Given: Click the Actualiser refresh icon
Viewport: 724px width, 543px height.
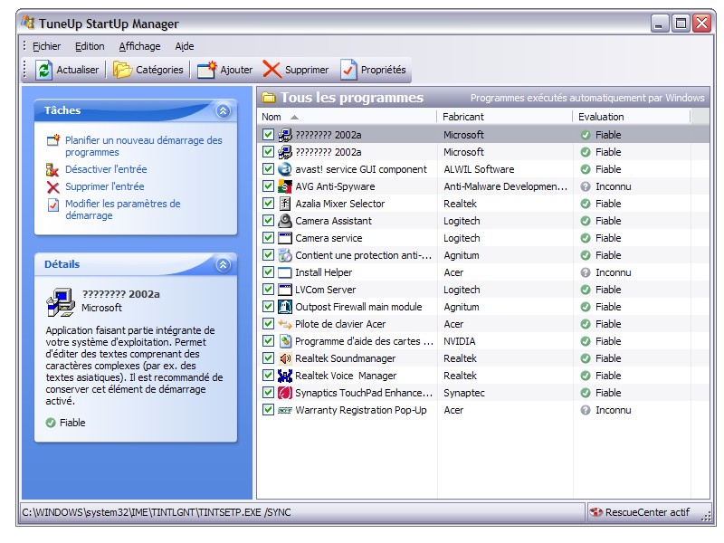Looking at the screenshot, I should (x=43, y=71).
